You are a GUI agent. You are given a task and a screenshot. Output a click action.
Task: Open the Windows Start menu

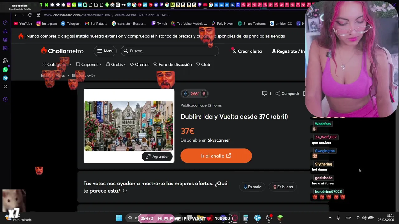(x=119, y=218)
